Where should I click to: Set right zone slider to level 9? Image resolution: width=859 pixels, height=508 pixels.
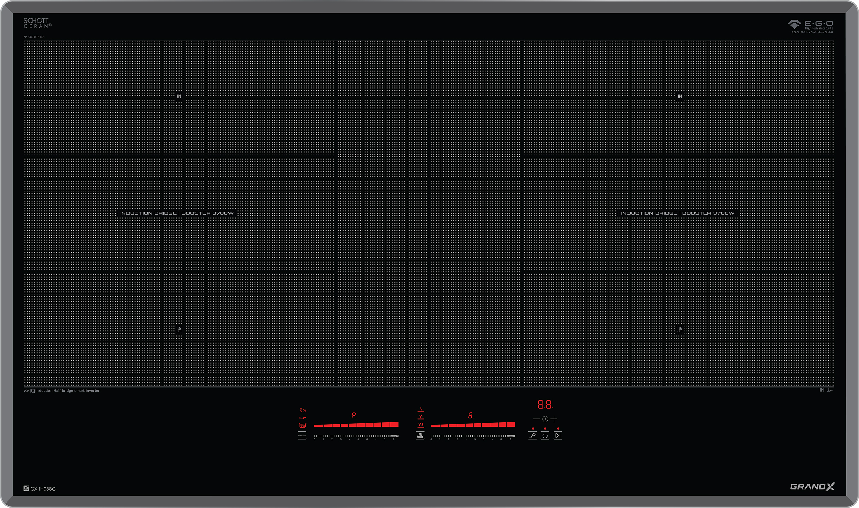tap(511, 436)
